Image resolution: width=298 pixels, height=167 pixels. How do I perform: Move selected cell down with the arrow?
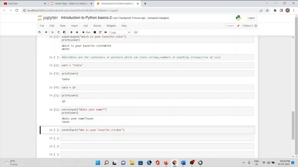(x=77, y=32)
